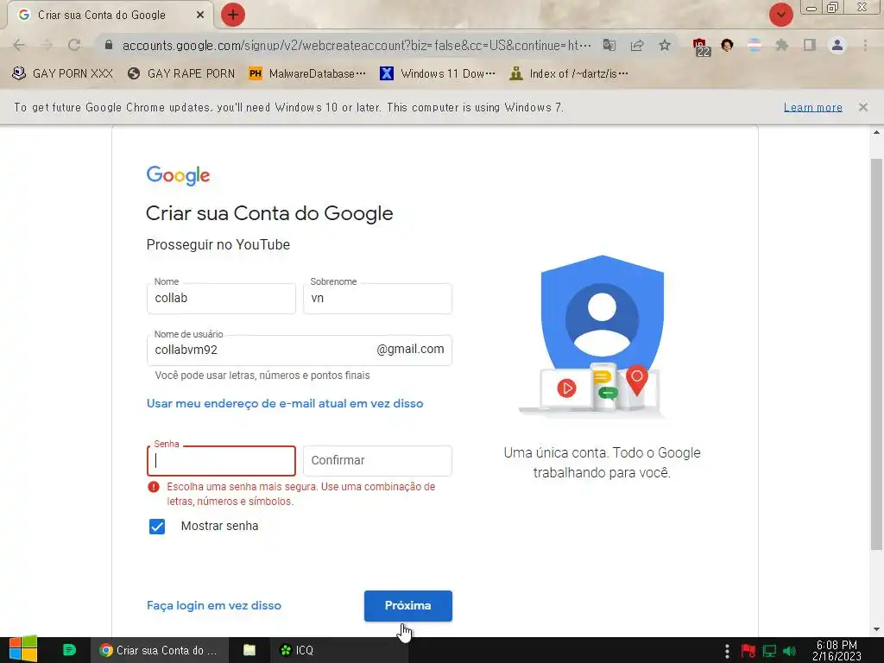This screenshot has height=663, width=884.
Task: Click the password error warning icon
Action: click(154, 487)
